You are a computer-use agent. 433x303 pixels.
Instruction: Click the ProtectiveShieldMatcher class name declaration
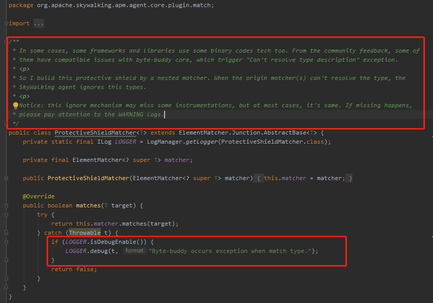[95, 133]
